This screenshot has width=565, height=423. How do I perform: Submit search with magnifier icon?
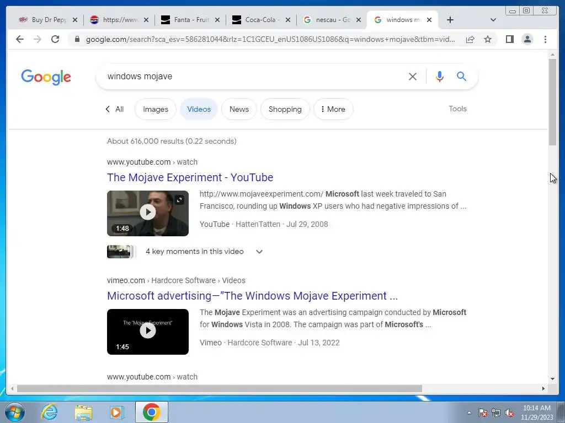pyautogui.click(x=462, y=76)
